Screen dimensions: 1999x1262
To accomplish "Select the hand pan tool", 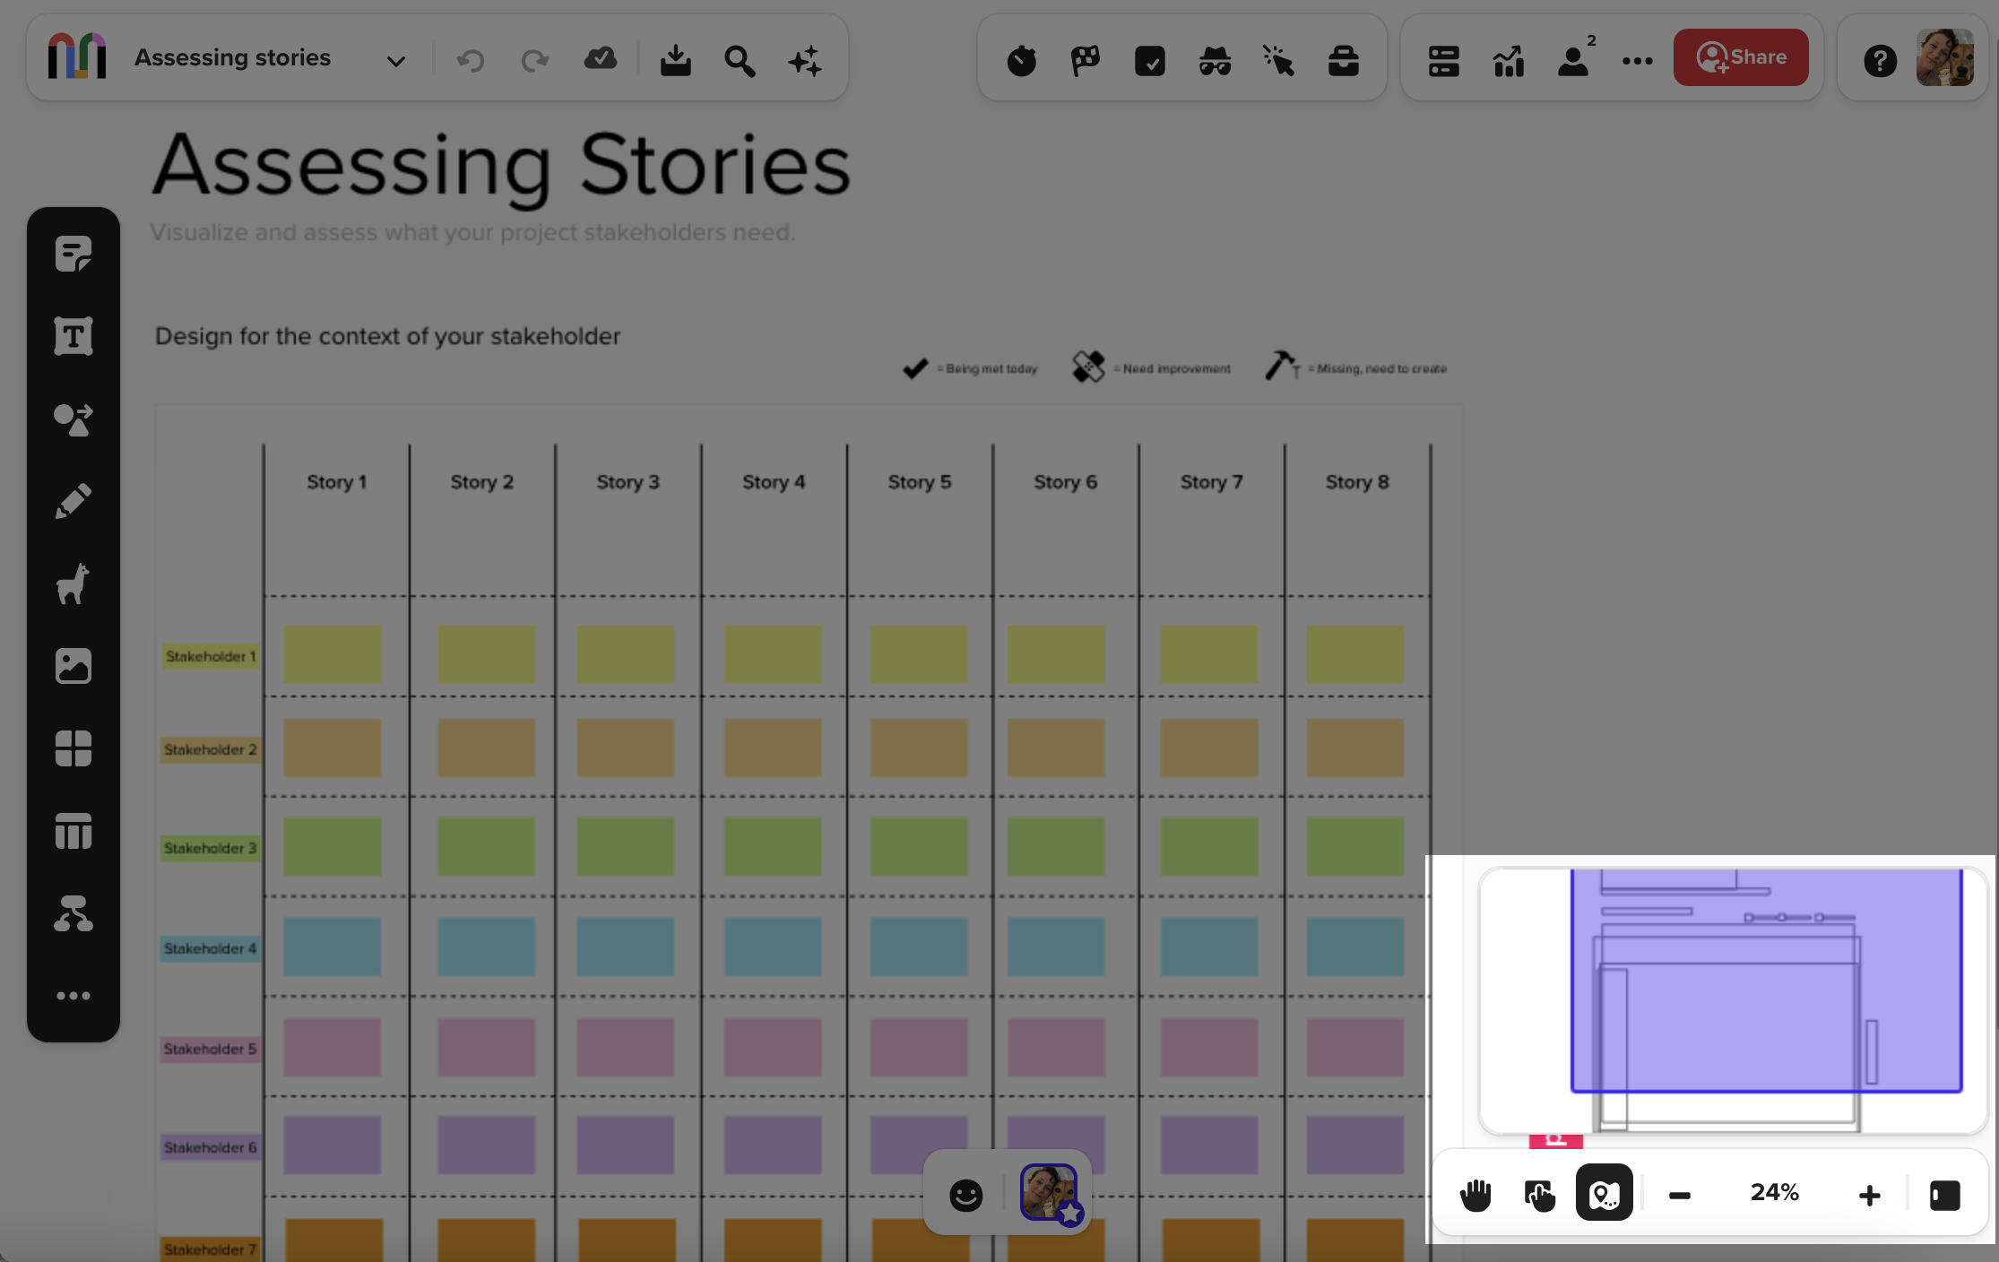I will 1475,1194.
